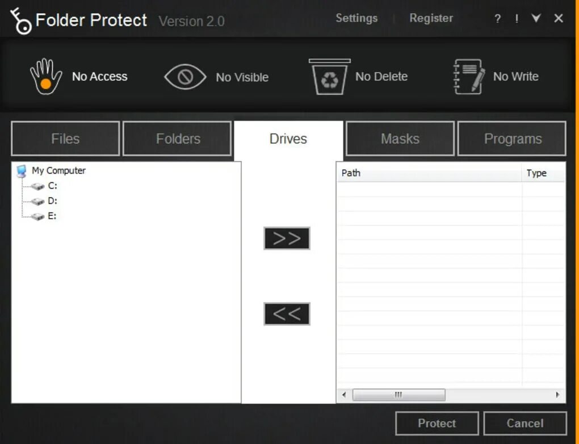The image size is (579, 444).
Task: Choose the No Delete label
Action: point(381,77)
